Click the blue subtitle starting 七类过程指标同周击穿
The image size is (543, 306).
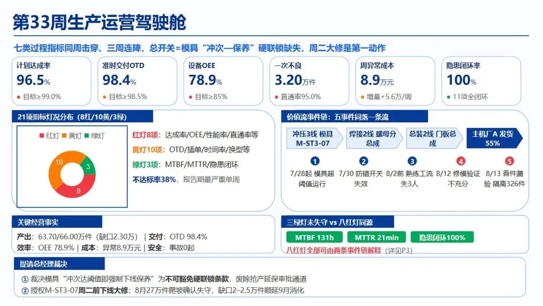tap(200, 48)
